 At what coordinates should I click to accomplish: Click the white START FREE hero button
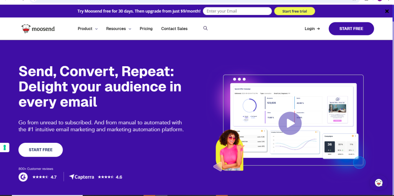(40, 150)
